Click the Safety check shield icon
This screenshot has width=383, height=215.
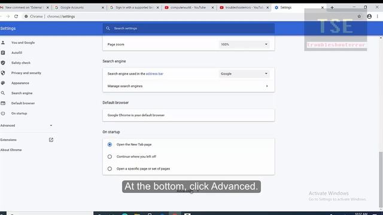tap(3, 63)
